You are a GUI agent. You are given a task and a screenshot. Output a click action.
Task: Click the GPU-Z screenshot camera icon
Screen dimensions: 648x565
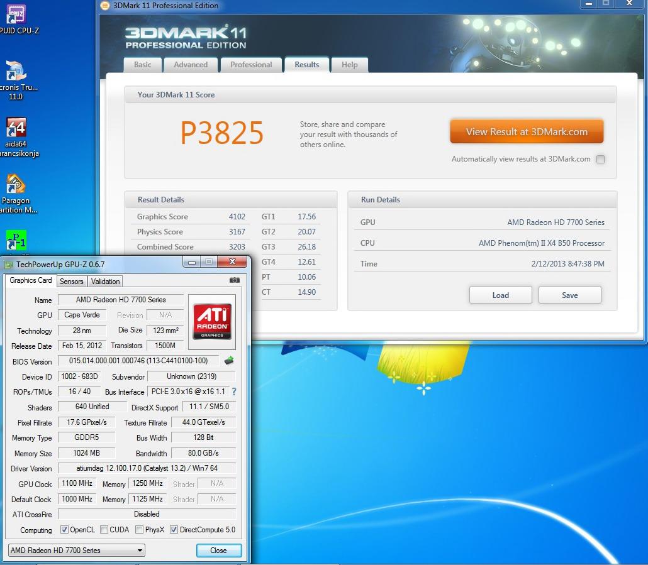click(234, 280)
